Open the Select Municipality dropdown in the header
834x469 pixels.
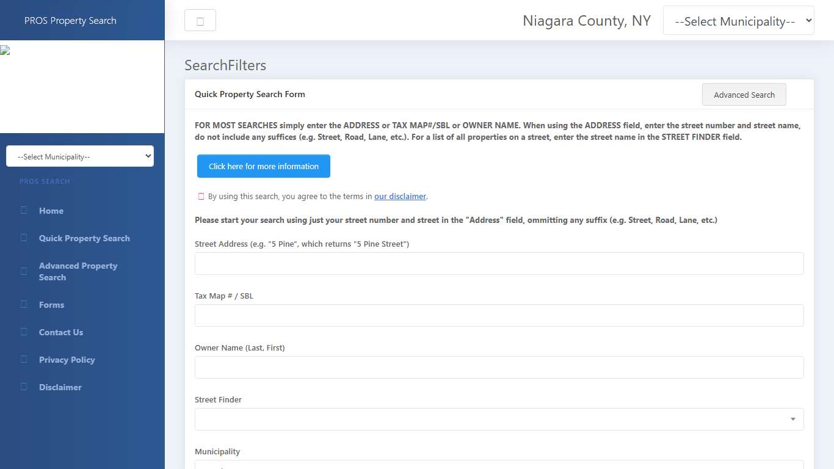pyautogui.click(x=738, y=20)
